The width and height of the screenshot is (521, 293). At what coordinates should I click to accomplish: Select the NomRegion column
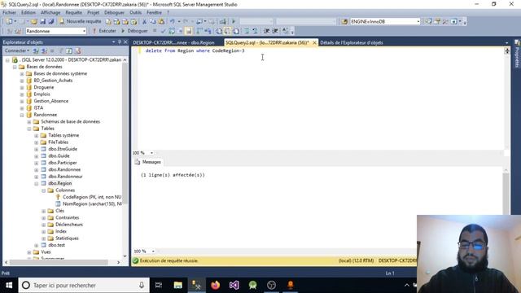pos(92,204)
